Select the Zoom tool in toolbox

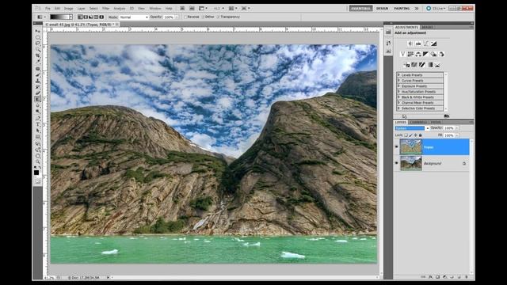point(38,161)
